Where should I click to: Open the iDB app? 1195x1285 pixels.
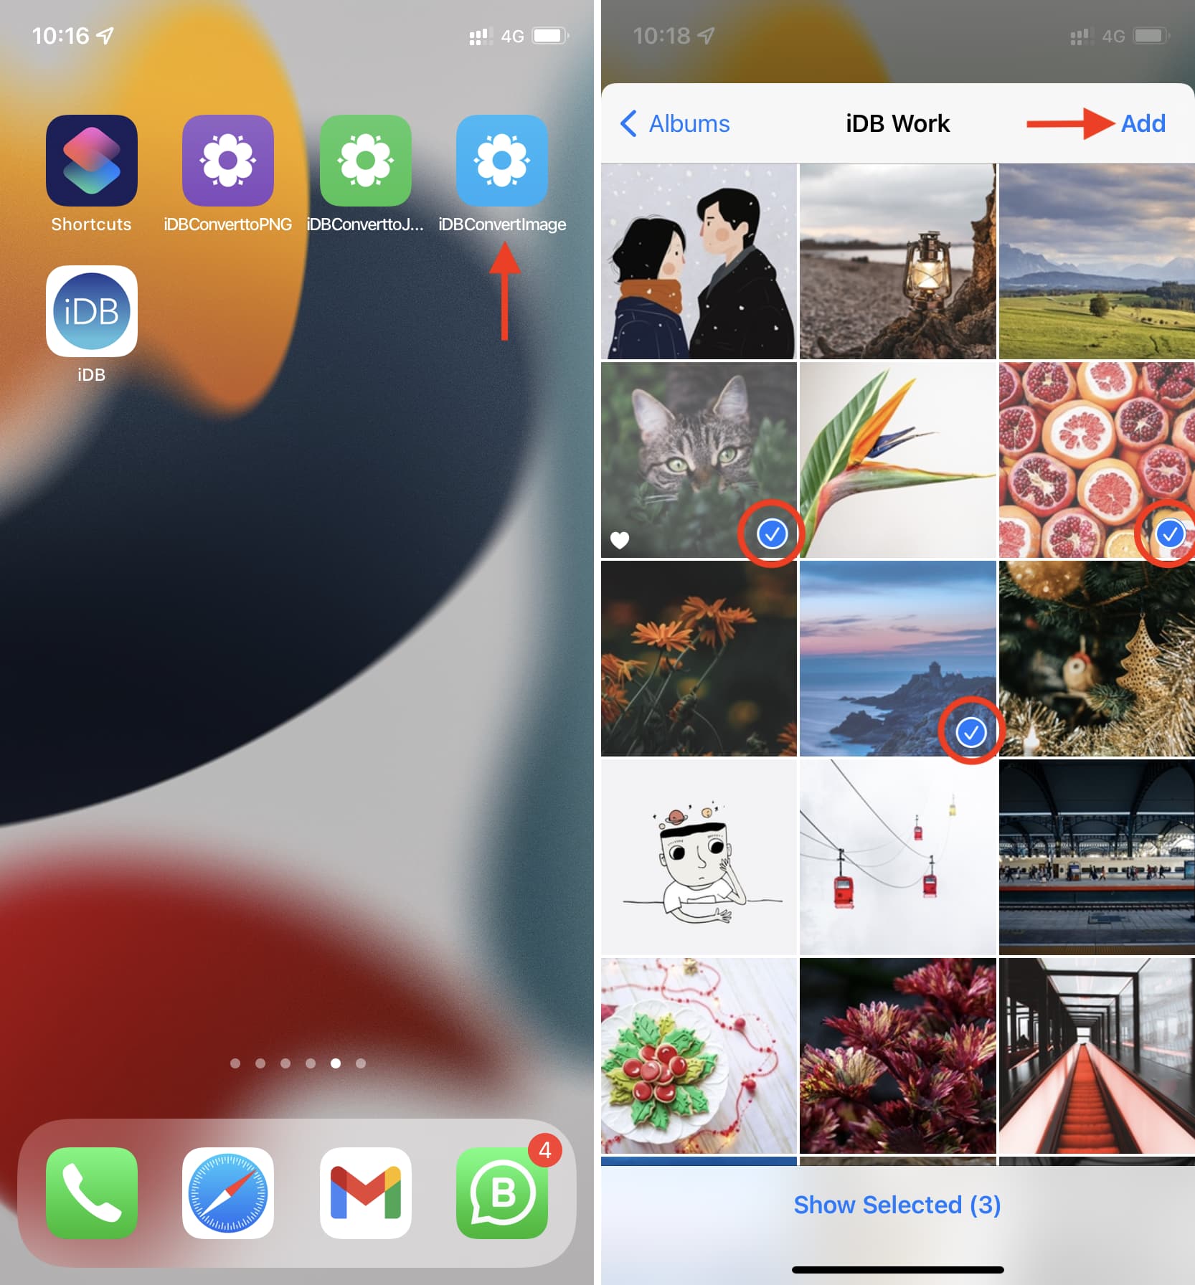[x=92, y=311]
